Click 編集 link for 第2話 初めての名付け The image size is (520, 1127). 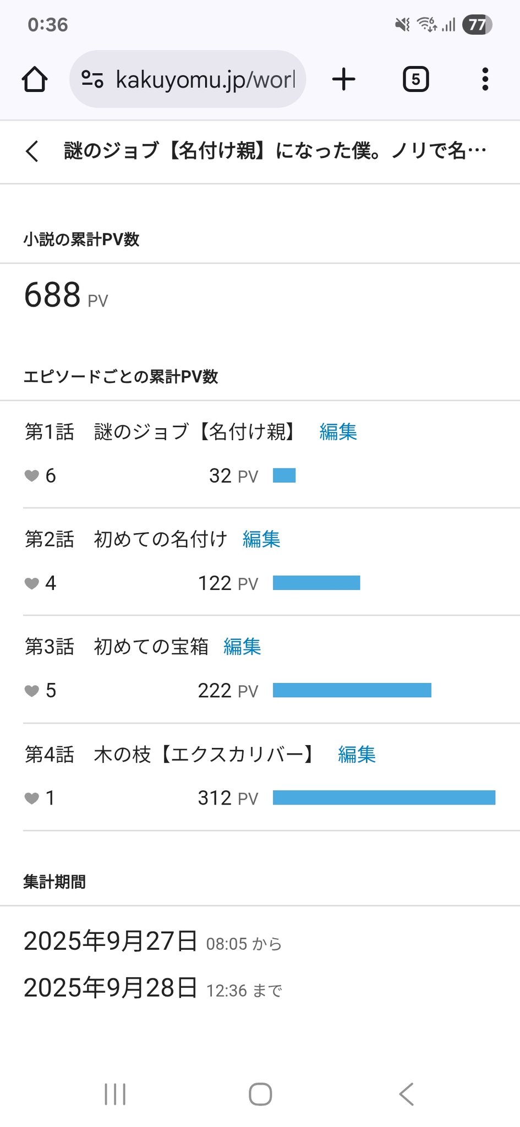[x=261, y=539]
